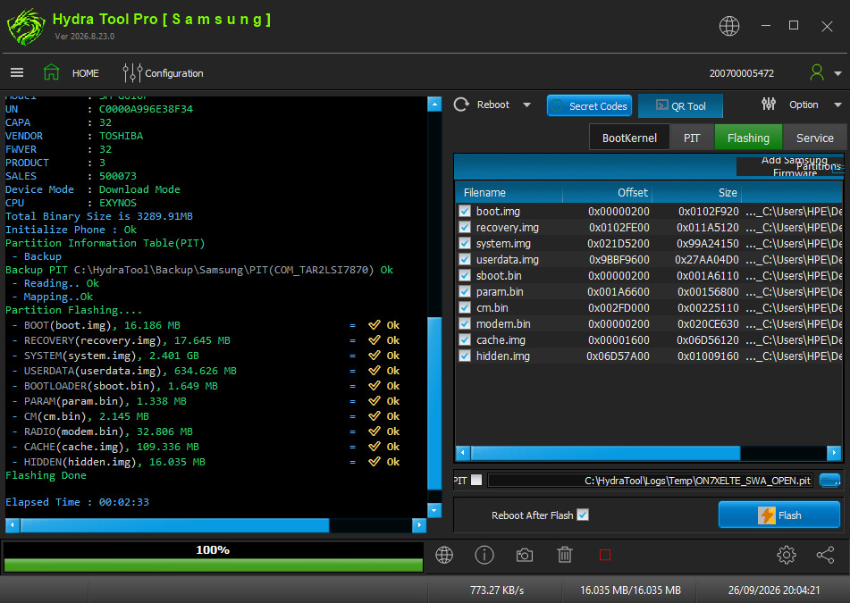Click the Hydra dragon logo
The image size is (850, 603).
pyautogui.click(x=26, y=27)
